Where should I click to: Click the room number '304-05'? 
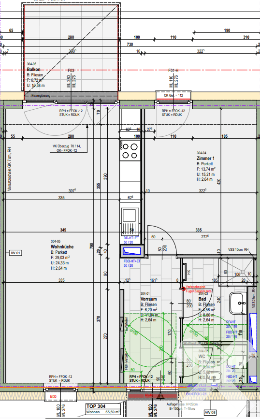tap(56, 241)
